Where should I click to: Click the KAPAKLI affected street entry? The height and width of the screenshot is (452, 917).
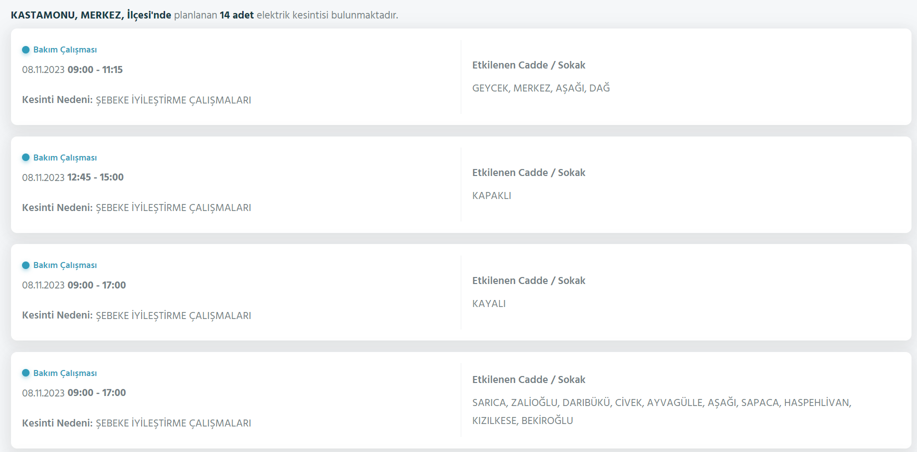coord(492,195)
